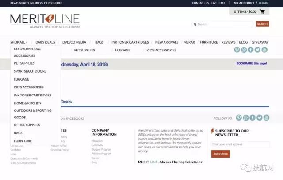Open Merax navigation item

click(189, 42)
